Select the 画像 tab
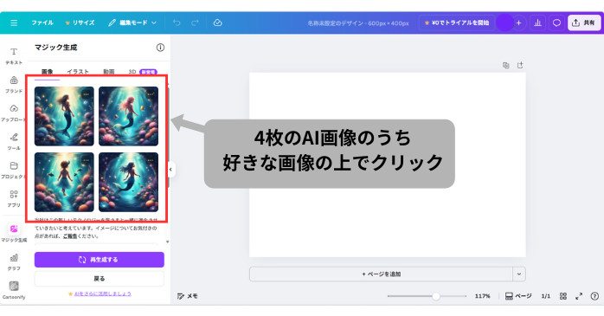The width and height of the screenshot is (604, 316). (x=47, y=72)
